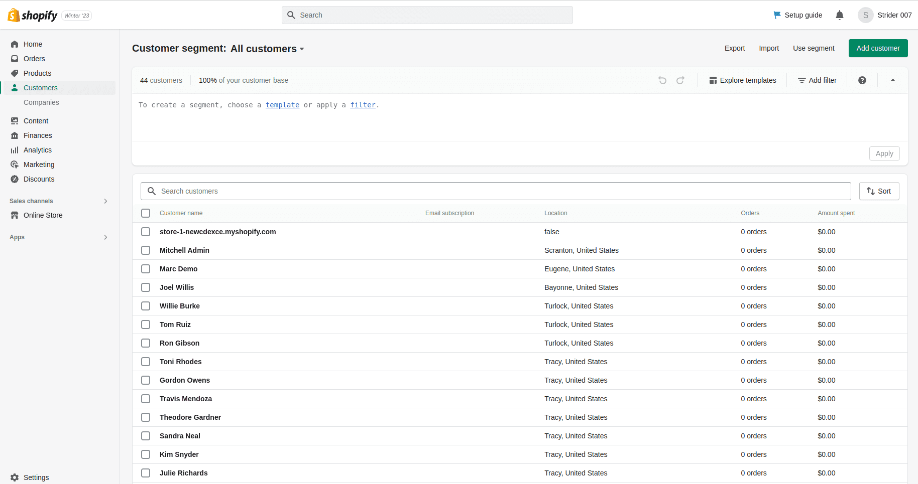Image resolution: width=918 pixels, height=484 pixels.
Task: Click the Amount spent column header
Action: tap(836, 213)
